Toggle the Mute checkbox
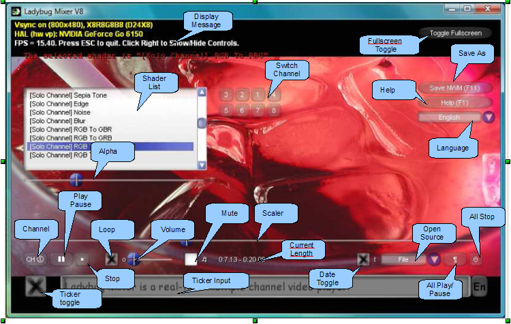 [191, 259]
